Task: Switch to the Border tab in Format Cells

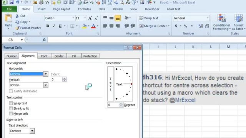Action: [x=59, y=56]
